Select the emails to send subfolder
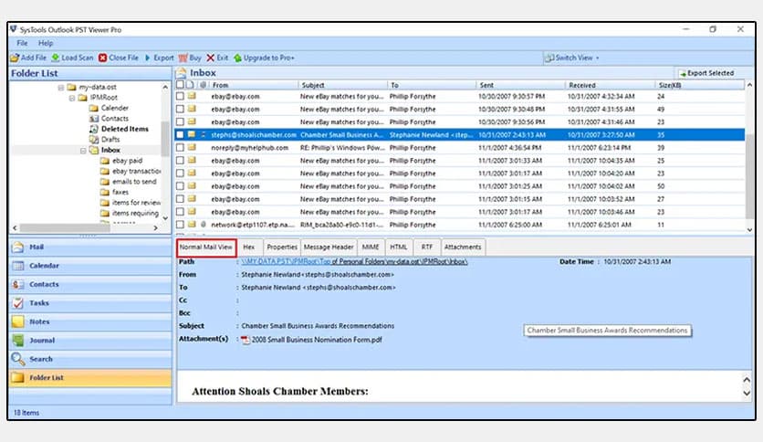Image resolution: width=763 pixels, height=442 pixels. pyautogui.click(x=134, y=182)
